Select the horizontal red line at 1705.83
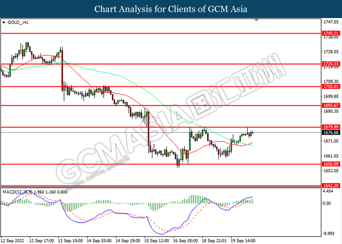Viewport: 342px width, 244px height. point(161,86)
